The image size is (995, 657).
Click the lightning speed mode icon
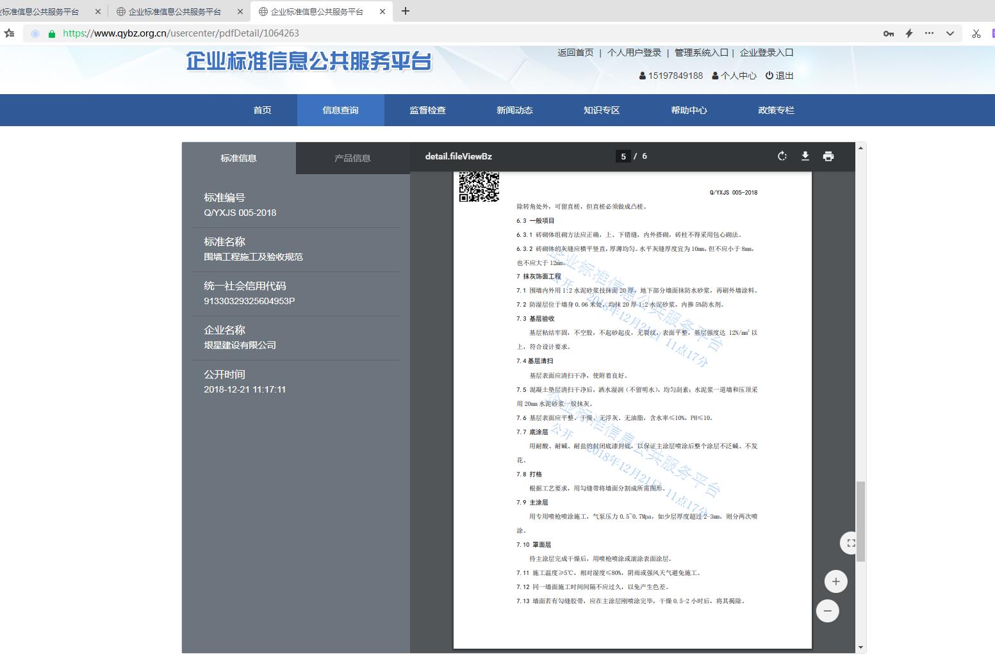pyautogui.click(x=909, y=33)
